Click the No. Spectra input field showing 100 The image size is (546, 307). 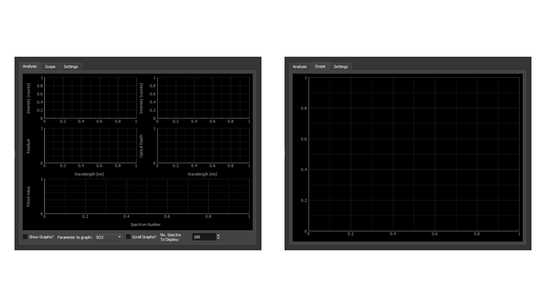point(204,237)
